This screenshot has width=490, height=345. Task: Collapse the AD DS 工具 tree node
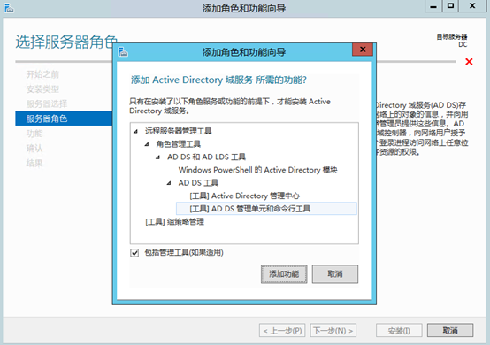(x=169, y=183)
